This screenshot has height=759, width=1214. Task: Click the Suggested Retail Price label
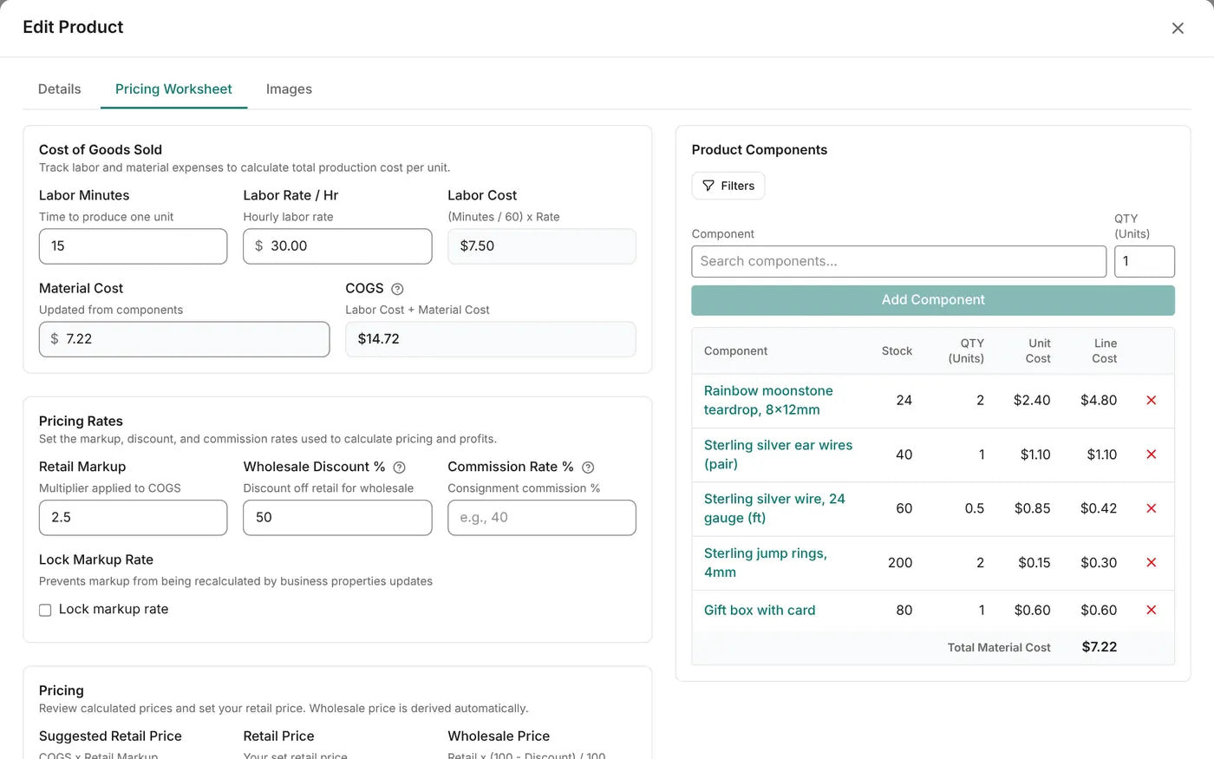pos(110,736)
